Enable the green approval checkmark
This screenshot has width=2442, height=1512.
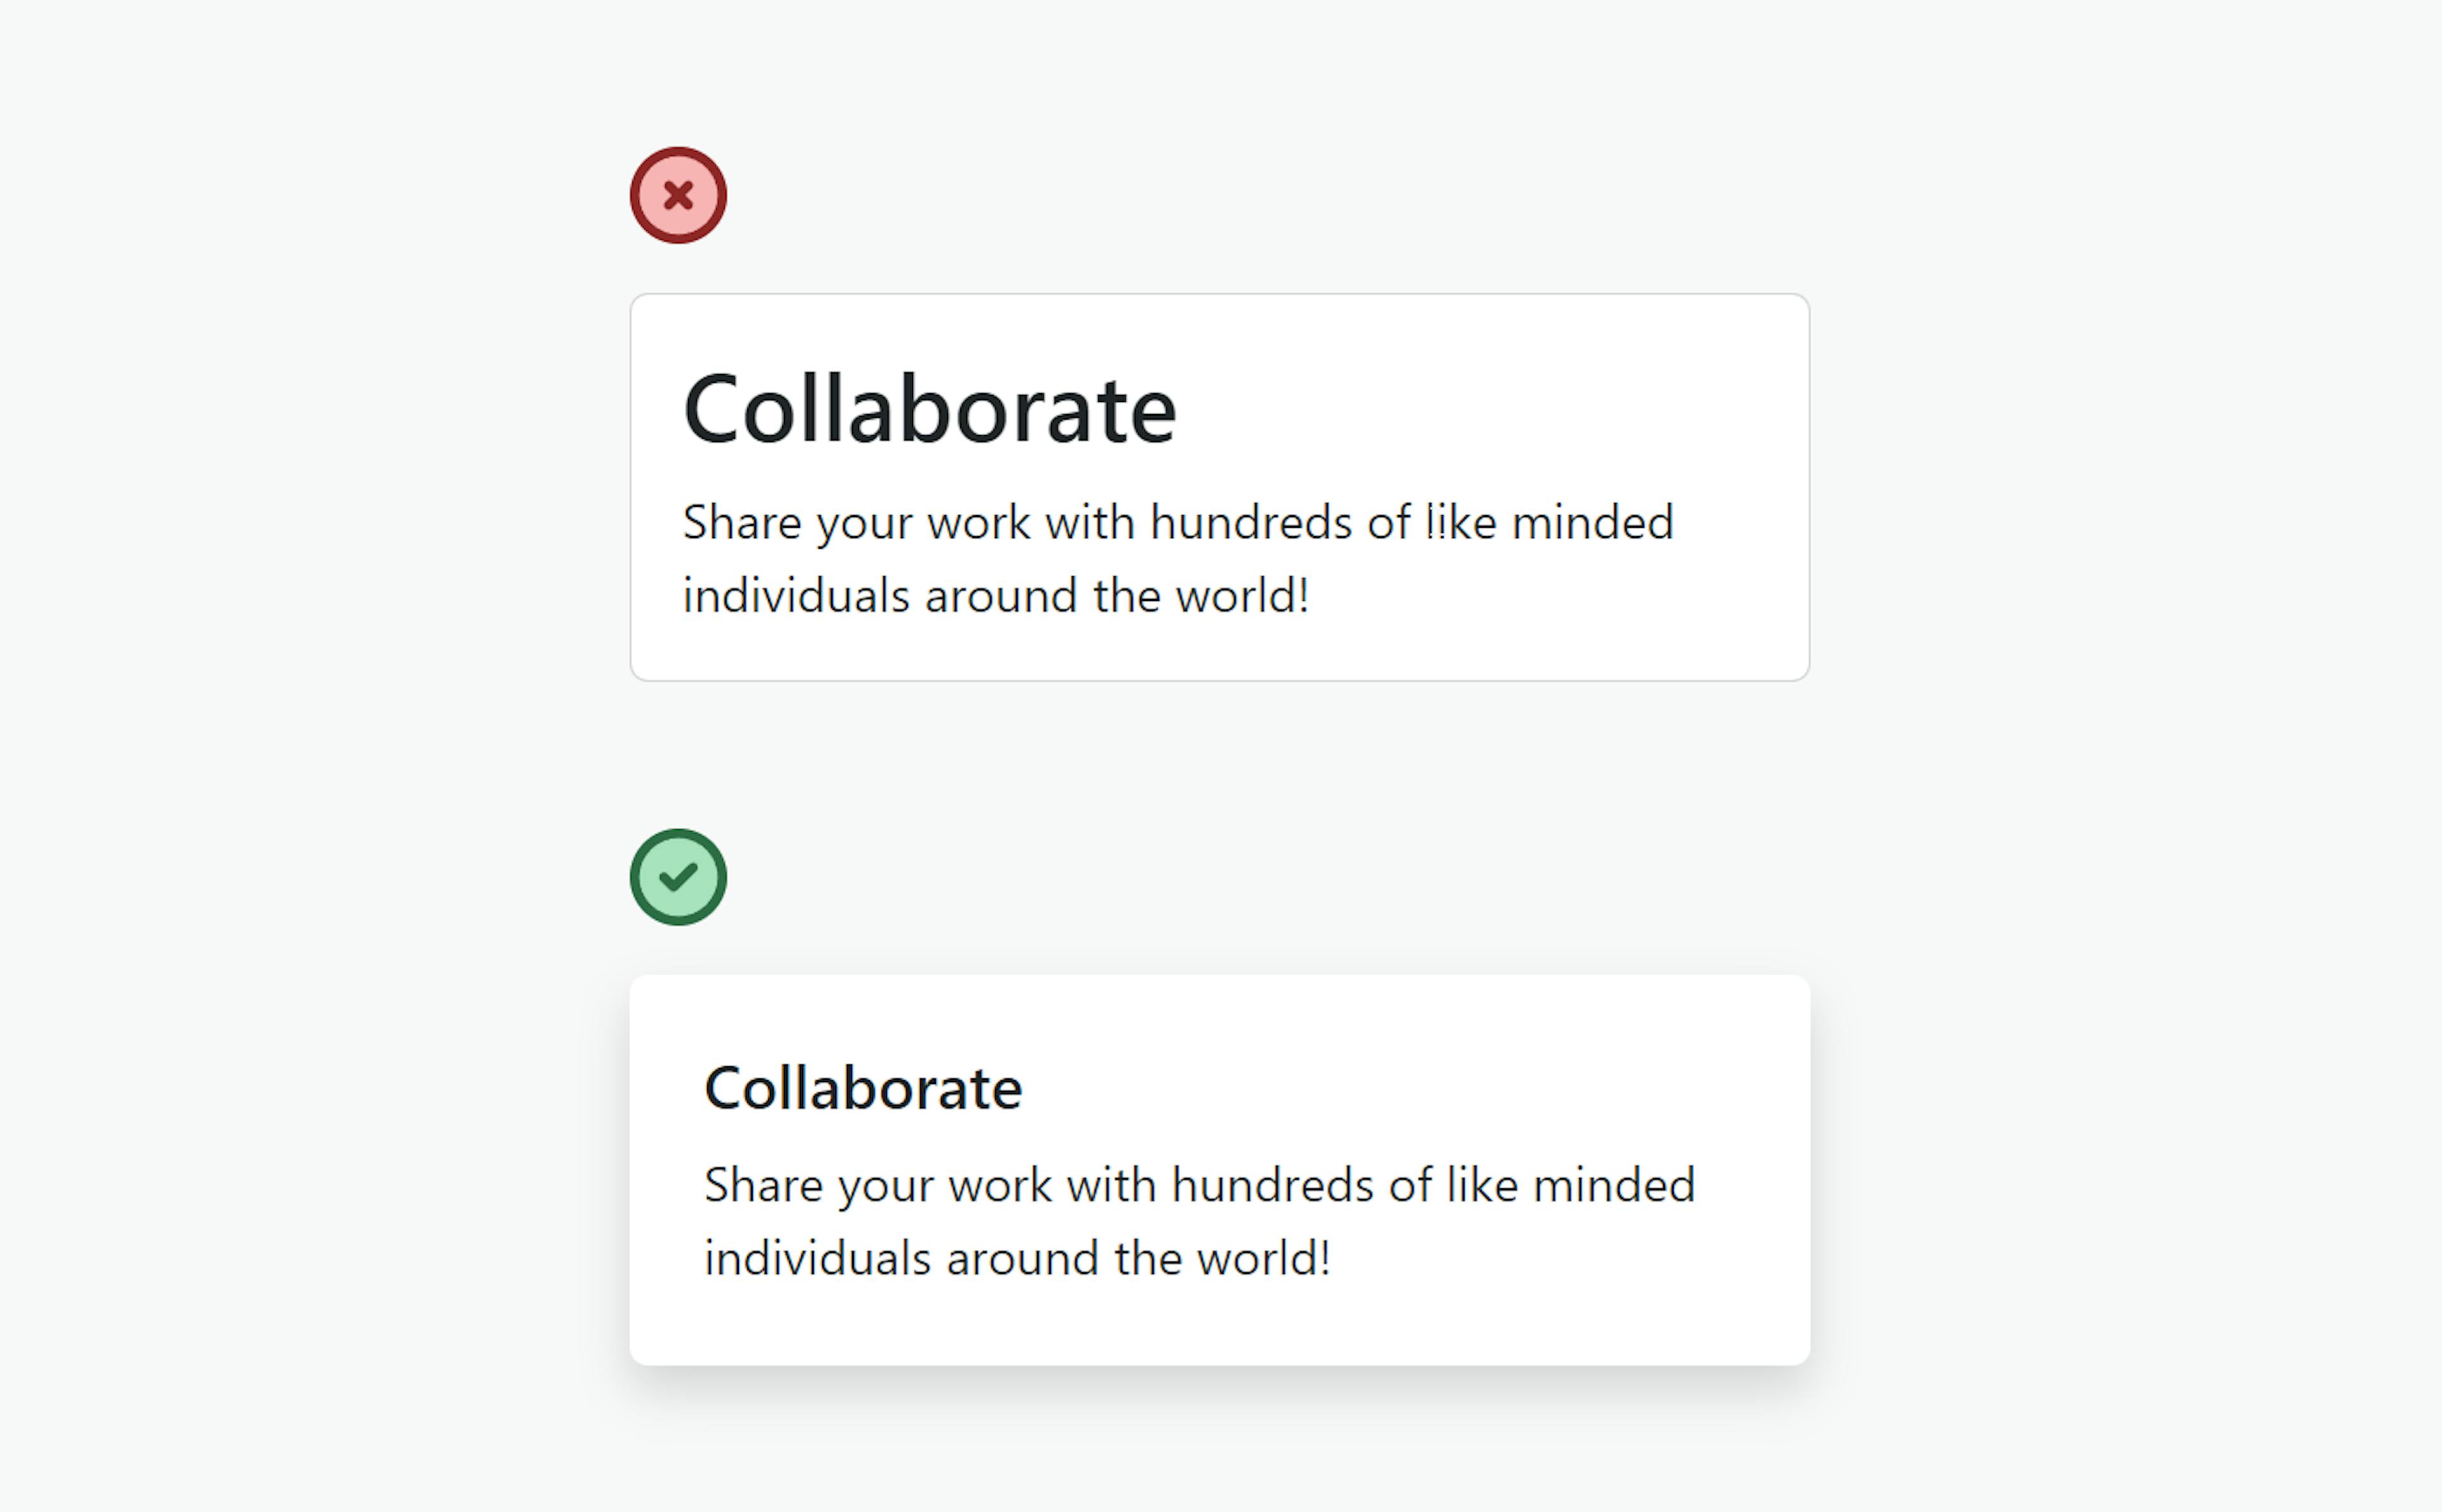point(679,876)
